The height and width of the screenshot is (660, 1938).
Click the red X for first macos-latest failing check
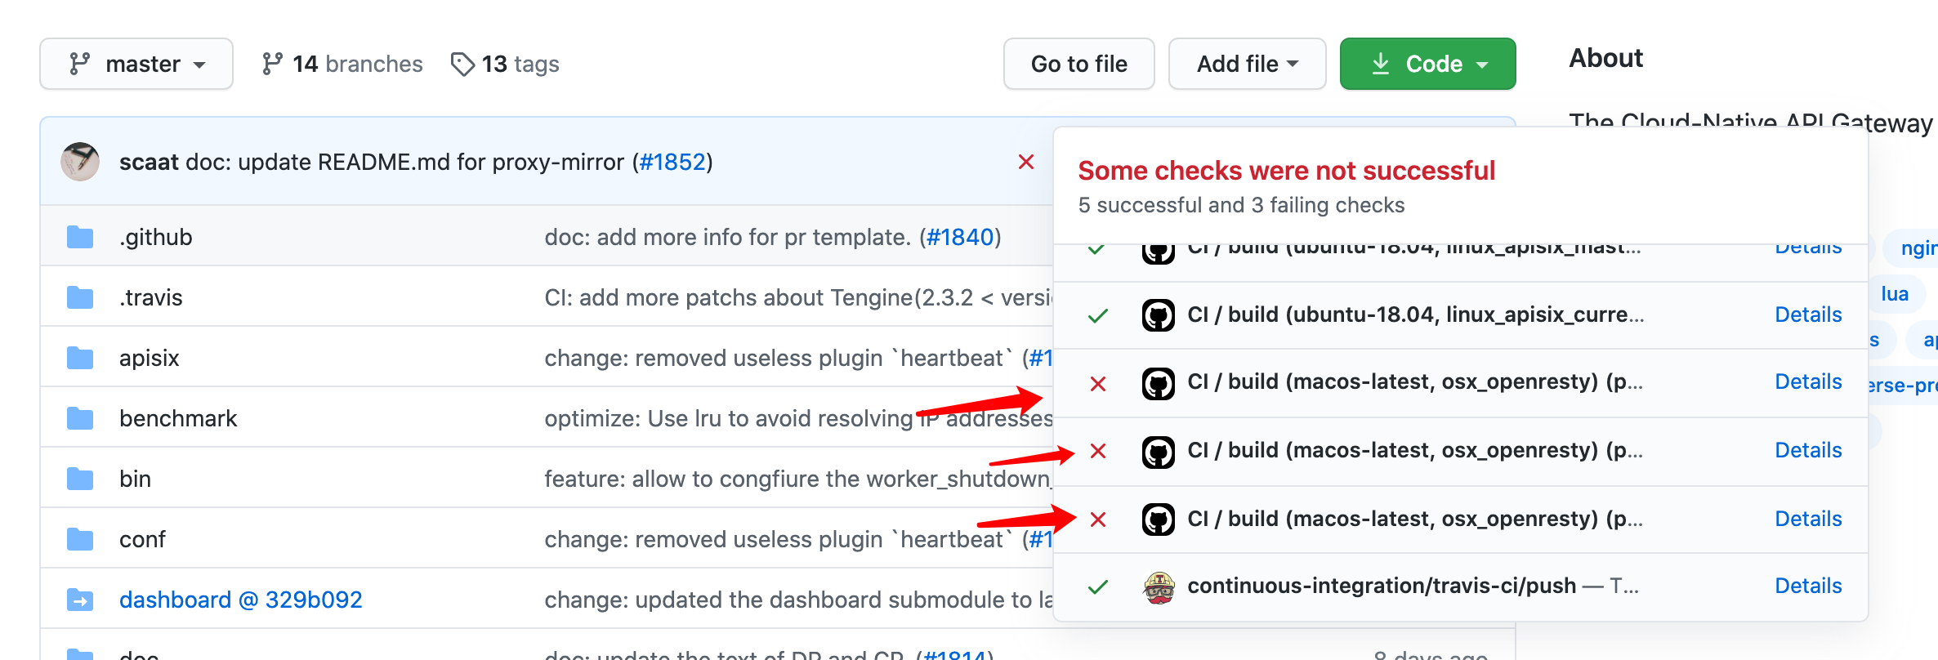[x=1099, y=381]
